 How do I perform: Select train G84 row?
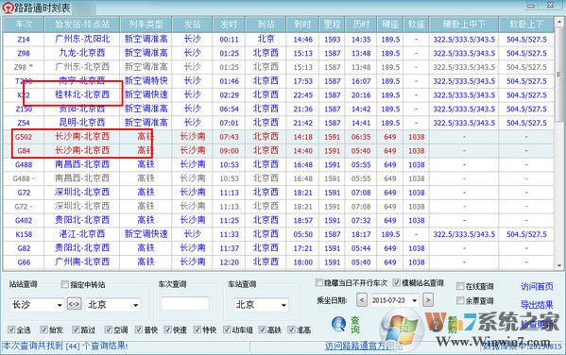279,150
